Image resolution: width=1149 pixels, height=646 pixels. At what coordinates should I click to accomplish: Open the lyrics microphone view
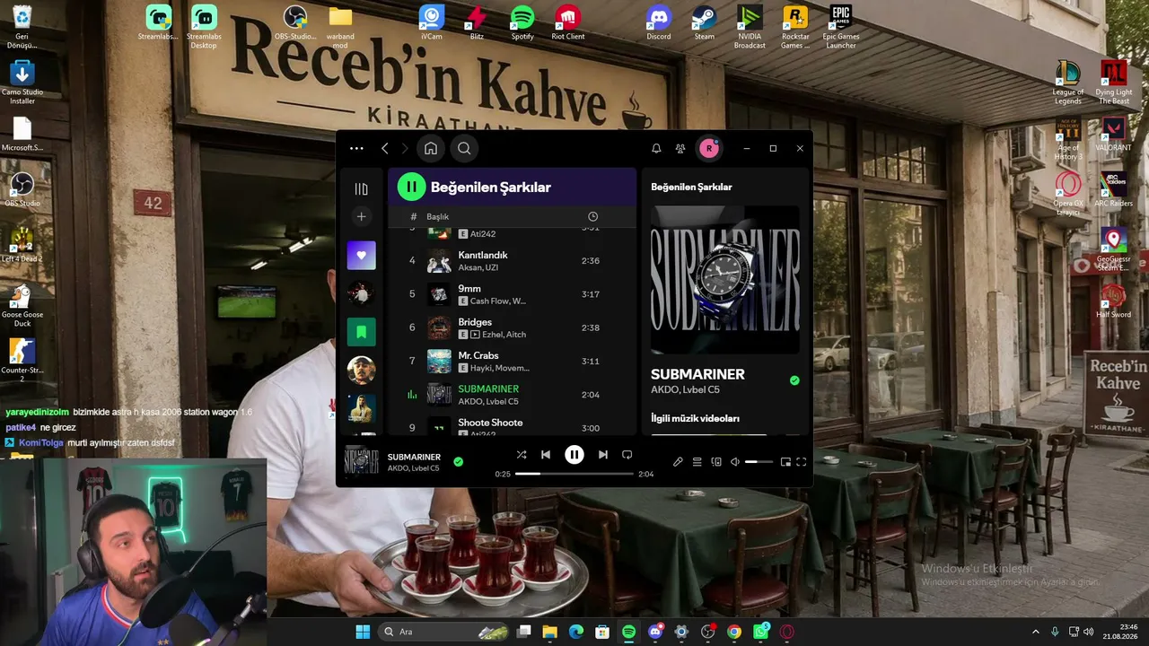pyautogui.click(x=678, y=462)
